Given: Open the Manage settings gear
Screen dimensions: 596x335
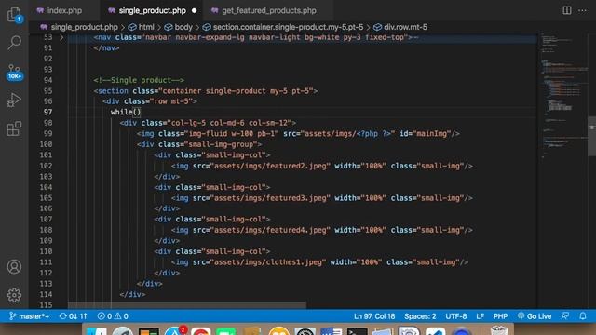Looking at the screenshot, I should (x=14, y=295).
